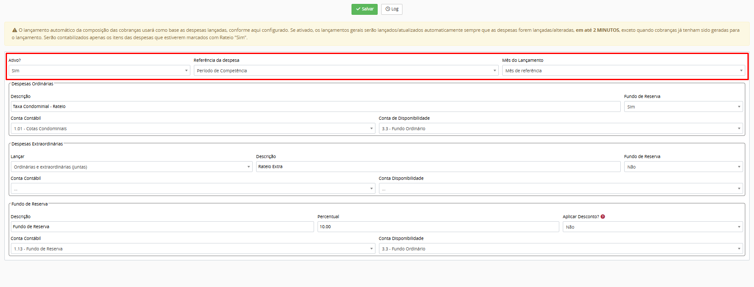Click the Rateio Extra description field
Viewport: 754px width, 287px height.
[x=438, y=167]
